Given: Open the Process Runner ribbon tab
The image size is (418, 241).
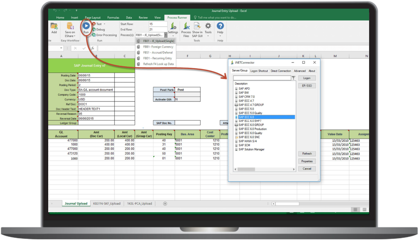Looking at the screenshot, I should pos(177,18).
